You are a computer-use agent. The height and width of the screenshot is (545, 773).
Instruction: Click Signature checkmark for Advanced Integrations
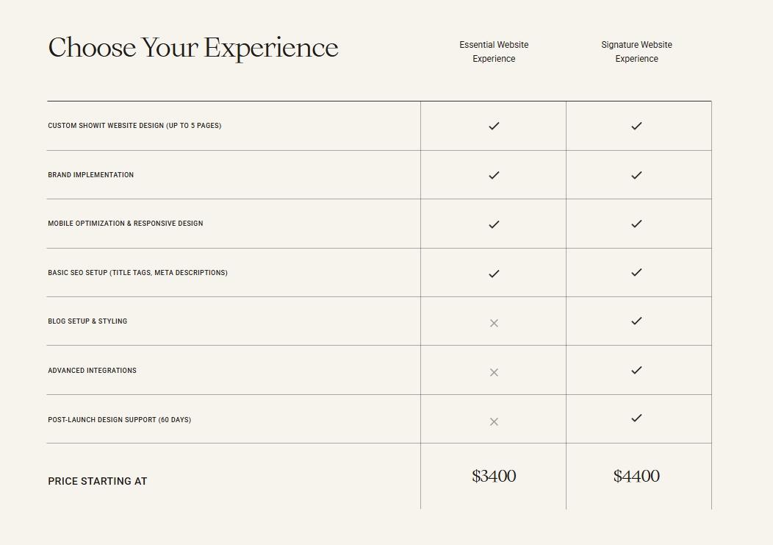pos(636,370)
